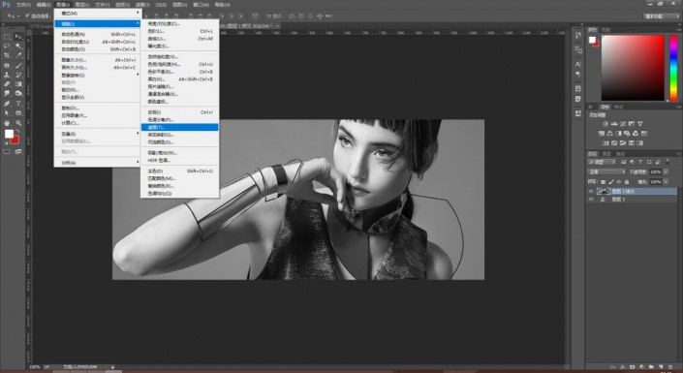Open the layer filter type dropdown
The height and width of the screenshot is (373, 683).
coord(602,162)
